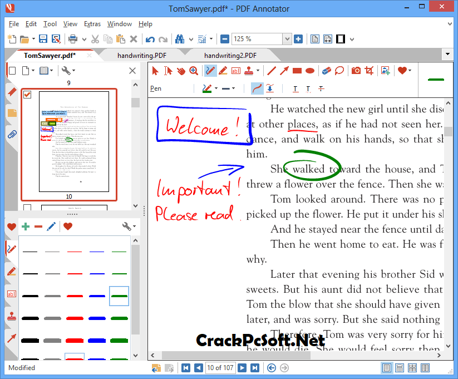Activate the Zoom magnifier tool
Image resolution: width=458 pixels, height=379 pixels.
(x=193, y=71)
